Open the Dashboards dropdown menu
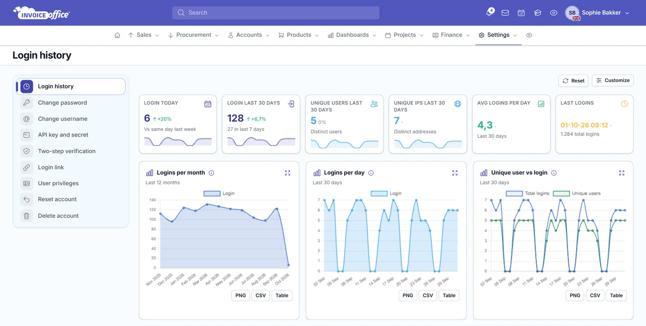 pos(352,35)
